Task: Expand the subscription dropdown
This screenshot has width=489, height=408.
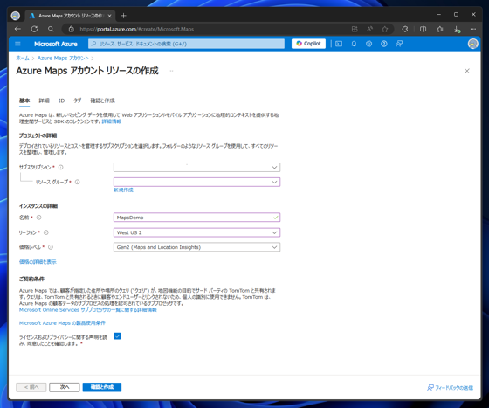Action: point(196,167)
